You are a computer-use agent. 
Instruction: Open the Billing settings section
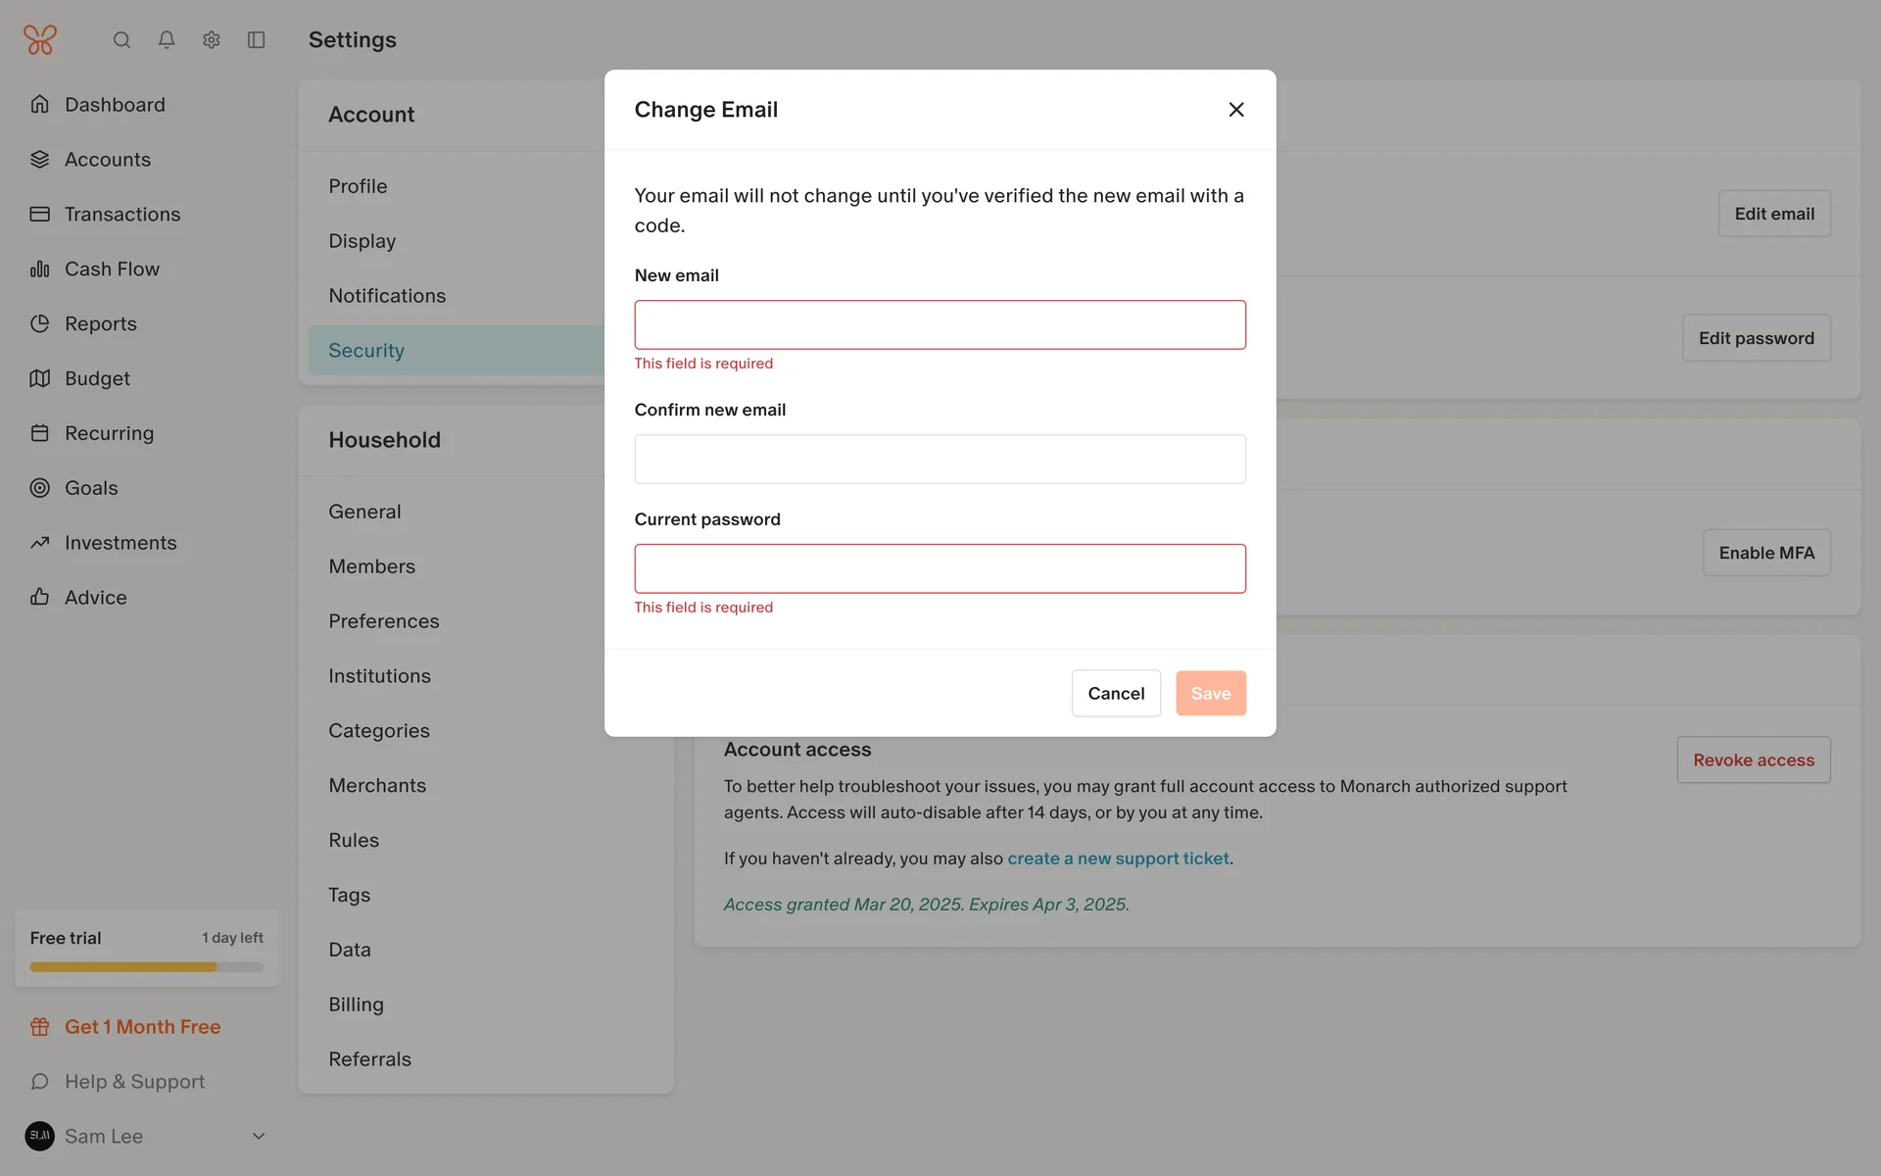[356, 1004]
